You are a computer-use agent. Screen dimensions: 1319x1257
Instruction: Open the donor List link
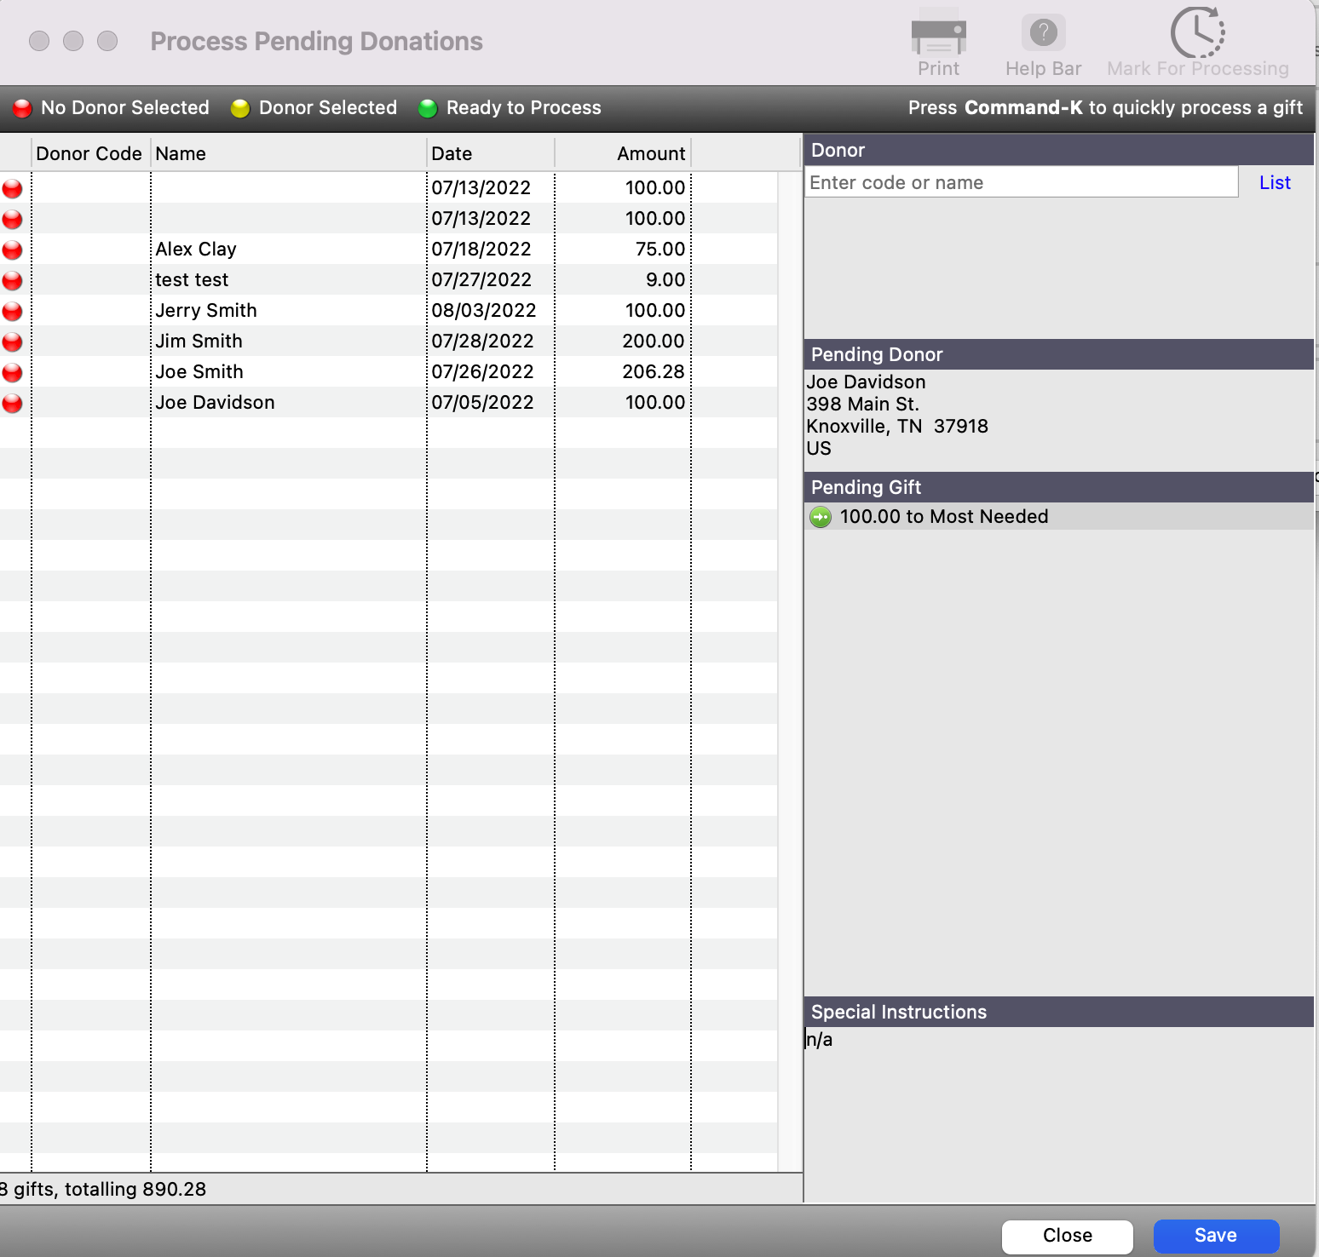1274,182
